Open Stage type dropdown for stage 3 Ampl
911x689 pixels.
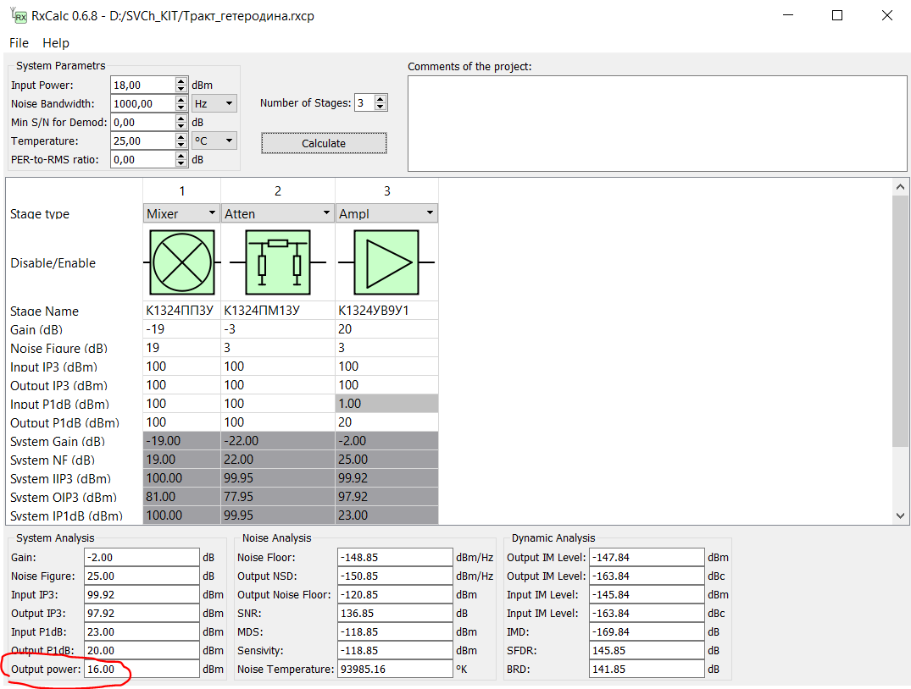pos(386,213)
